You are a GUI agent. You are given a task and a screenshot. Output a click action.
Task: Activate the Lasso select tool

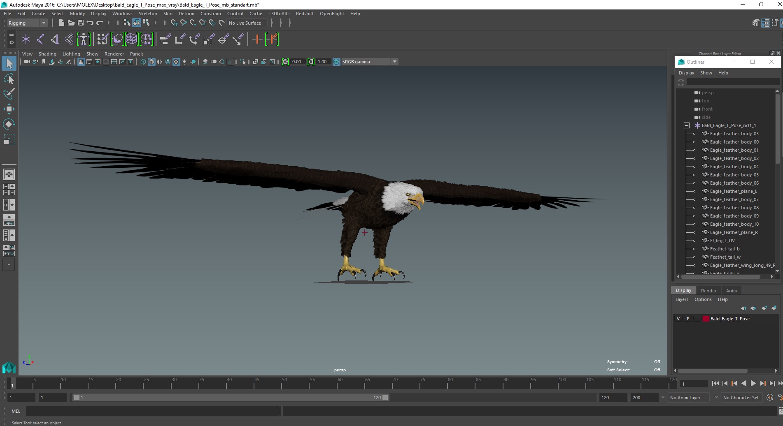pyautogui.click(x=9, y=79)
